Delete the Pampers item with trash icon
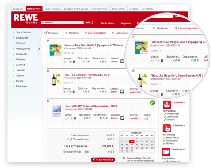 (74, 62)
